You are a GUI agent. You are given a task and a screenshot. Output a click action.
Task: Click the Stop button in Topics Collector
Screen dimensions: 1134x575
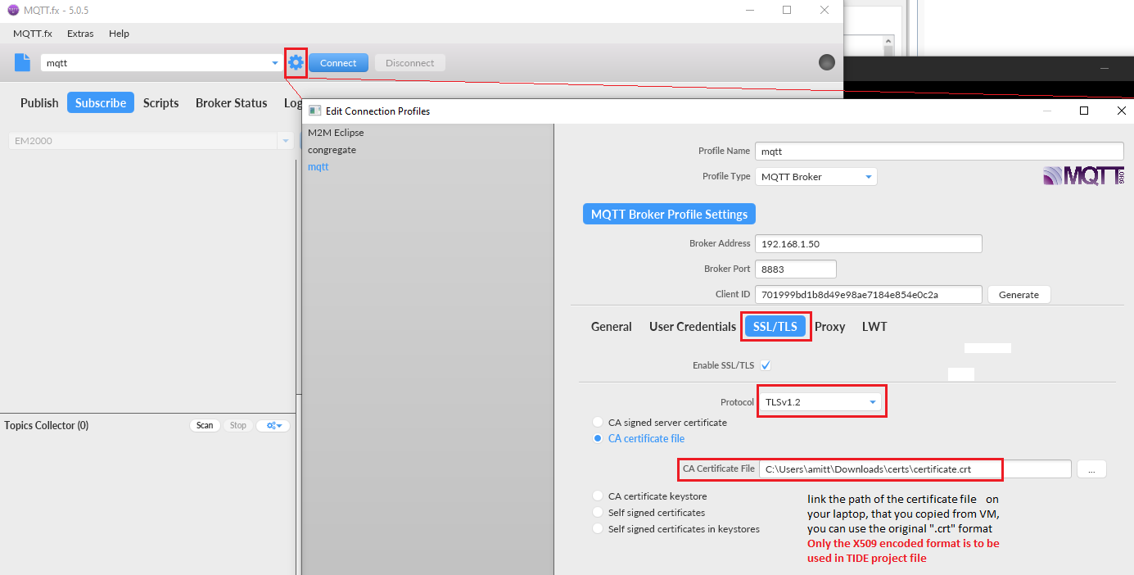coord(237,425)
